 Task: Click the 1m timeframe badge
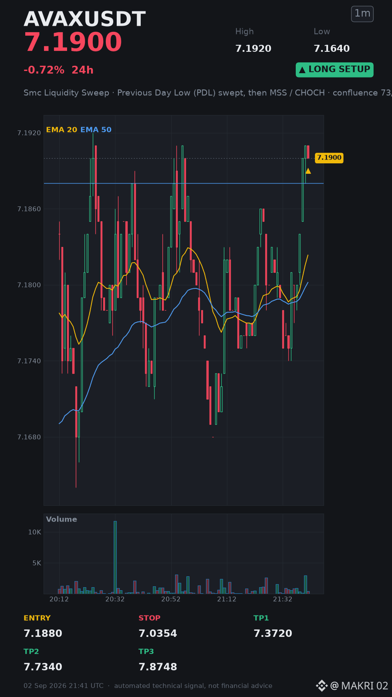[x=362, y=14]
